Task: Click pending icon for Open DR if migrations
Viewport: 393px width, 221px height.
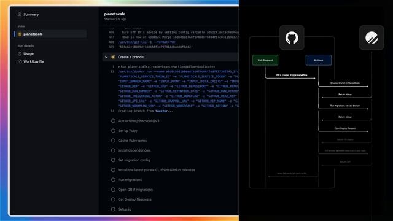Action: tap(113, 190)
